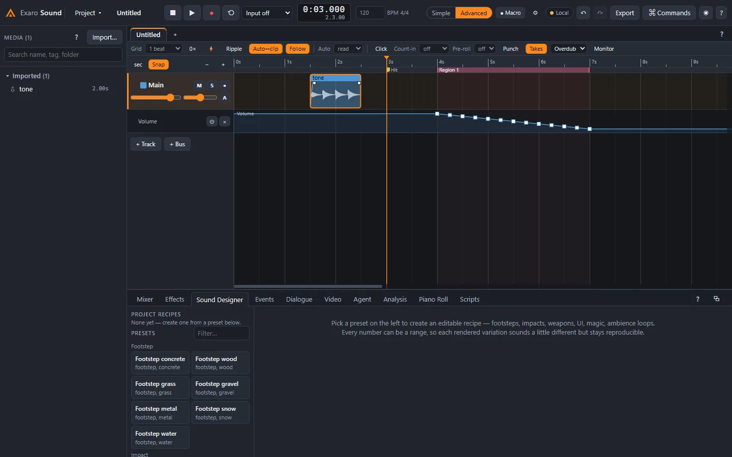This screenshot has width=732, height=457.
Task: Click the Import... button
Action: pos(105,37)
